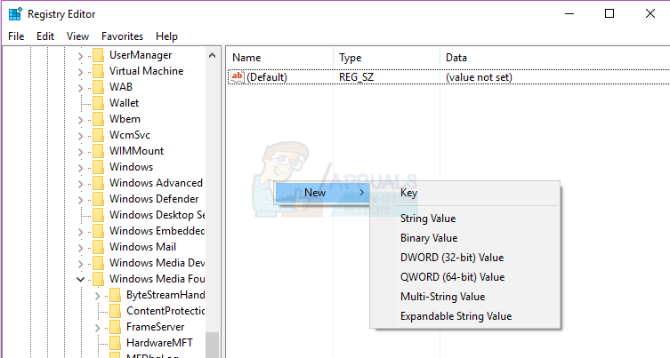Expand the FrameServer subkey

pos(97,328)
